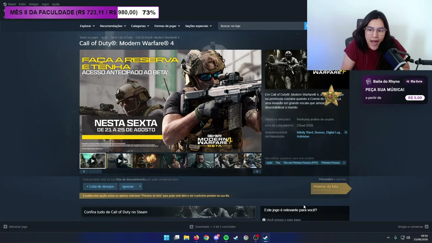Open the Personalize queue link
The width and height of the screenshot is (432, 243).
click(326, 179)
